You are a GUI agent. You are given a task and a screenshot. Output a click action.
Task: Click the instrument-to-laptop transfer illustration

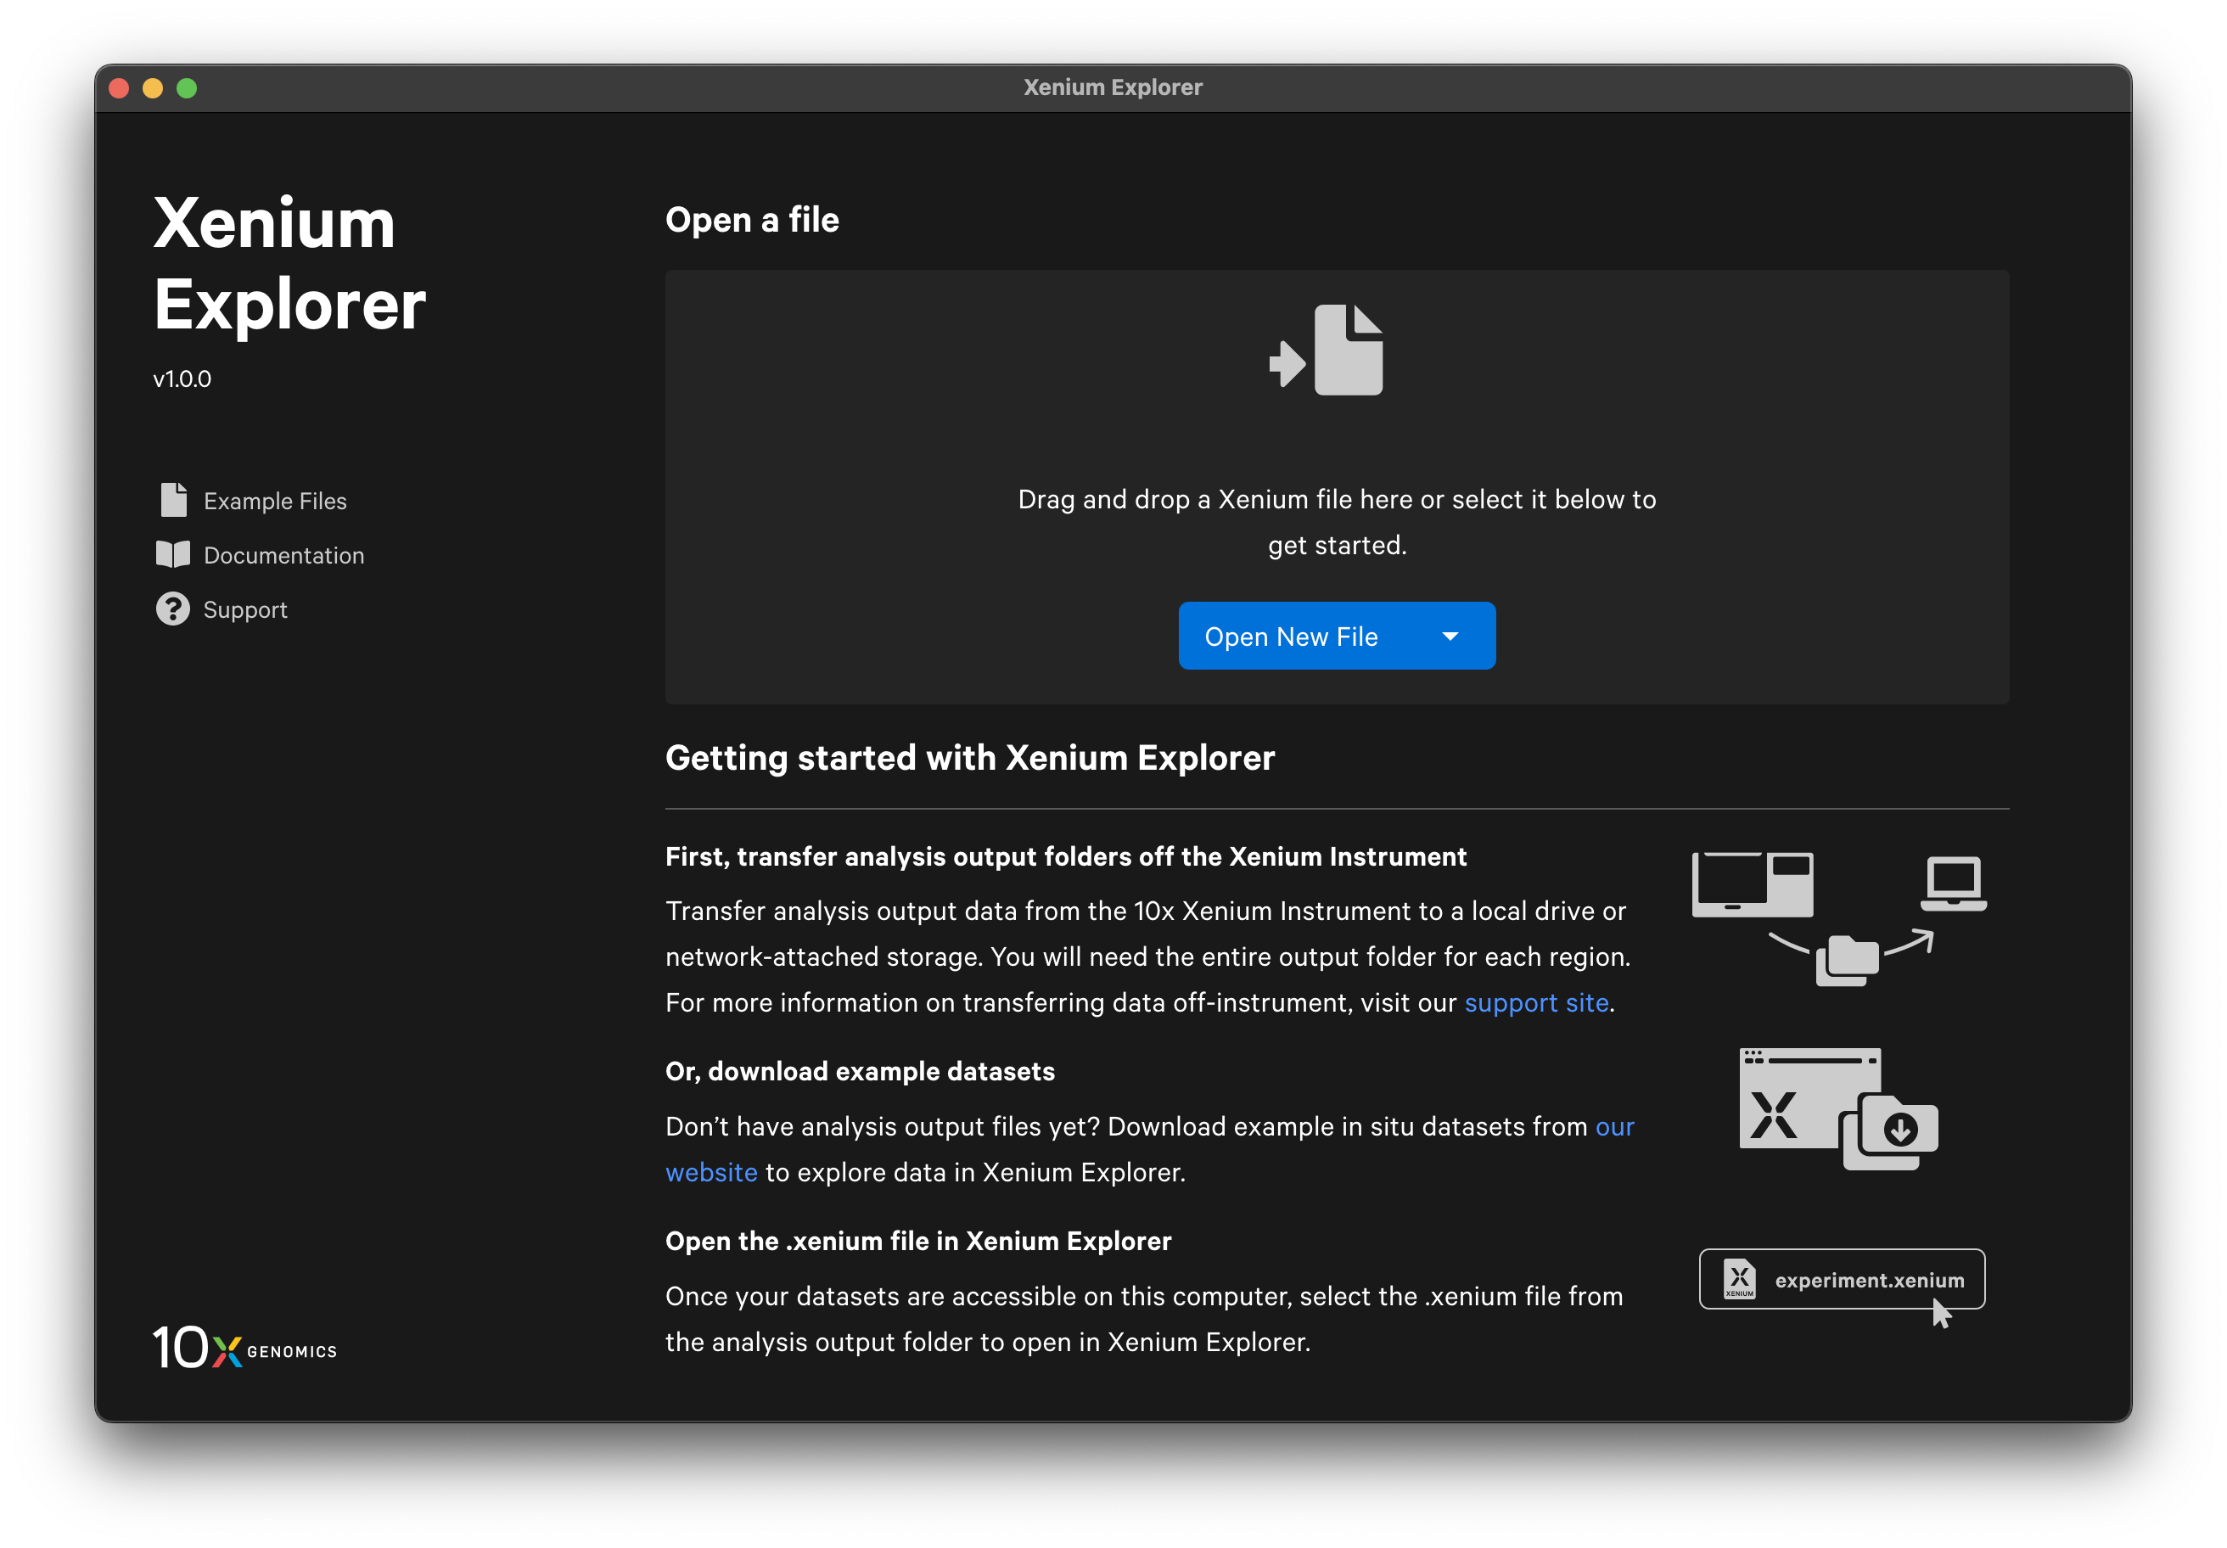(x=1839, y=918)
